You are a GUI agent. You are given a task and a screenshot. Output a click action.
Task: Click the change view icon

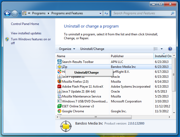[156, 49]
